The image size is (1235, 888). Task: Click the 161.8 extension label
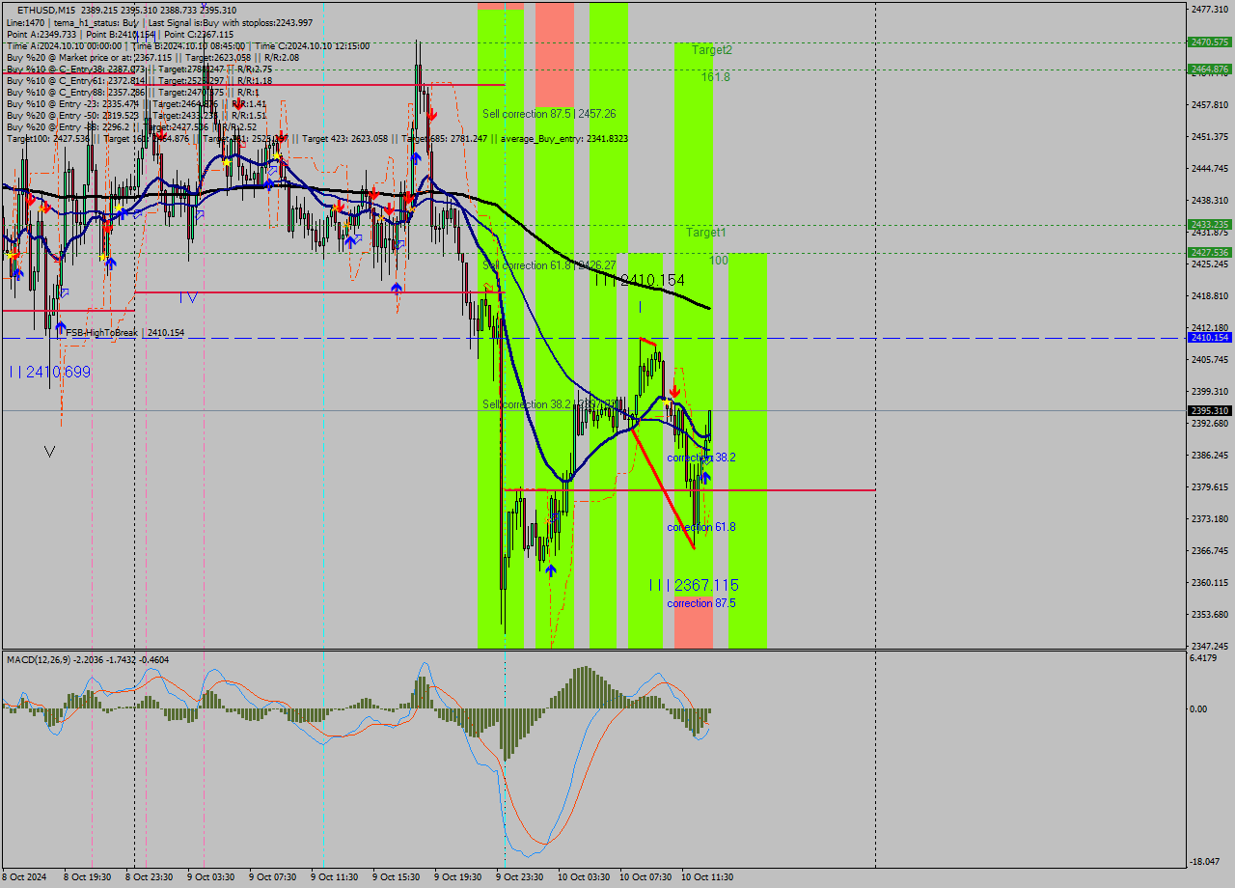[x=716, y=76]
